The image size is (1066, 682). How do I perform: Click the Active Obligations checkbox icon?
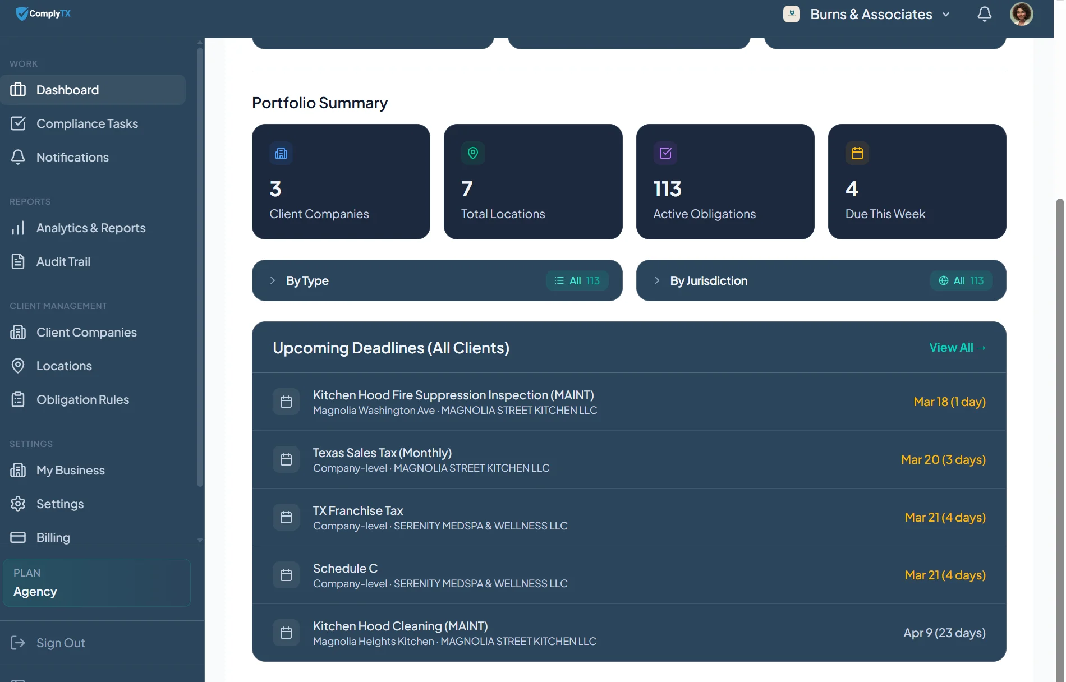coord(665,153)
